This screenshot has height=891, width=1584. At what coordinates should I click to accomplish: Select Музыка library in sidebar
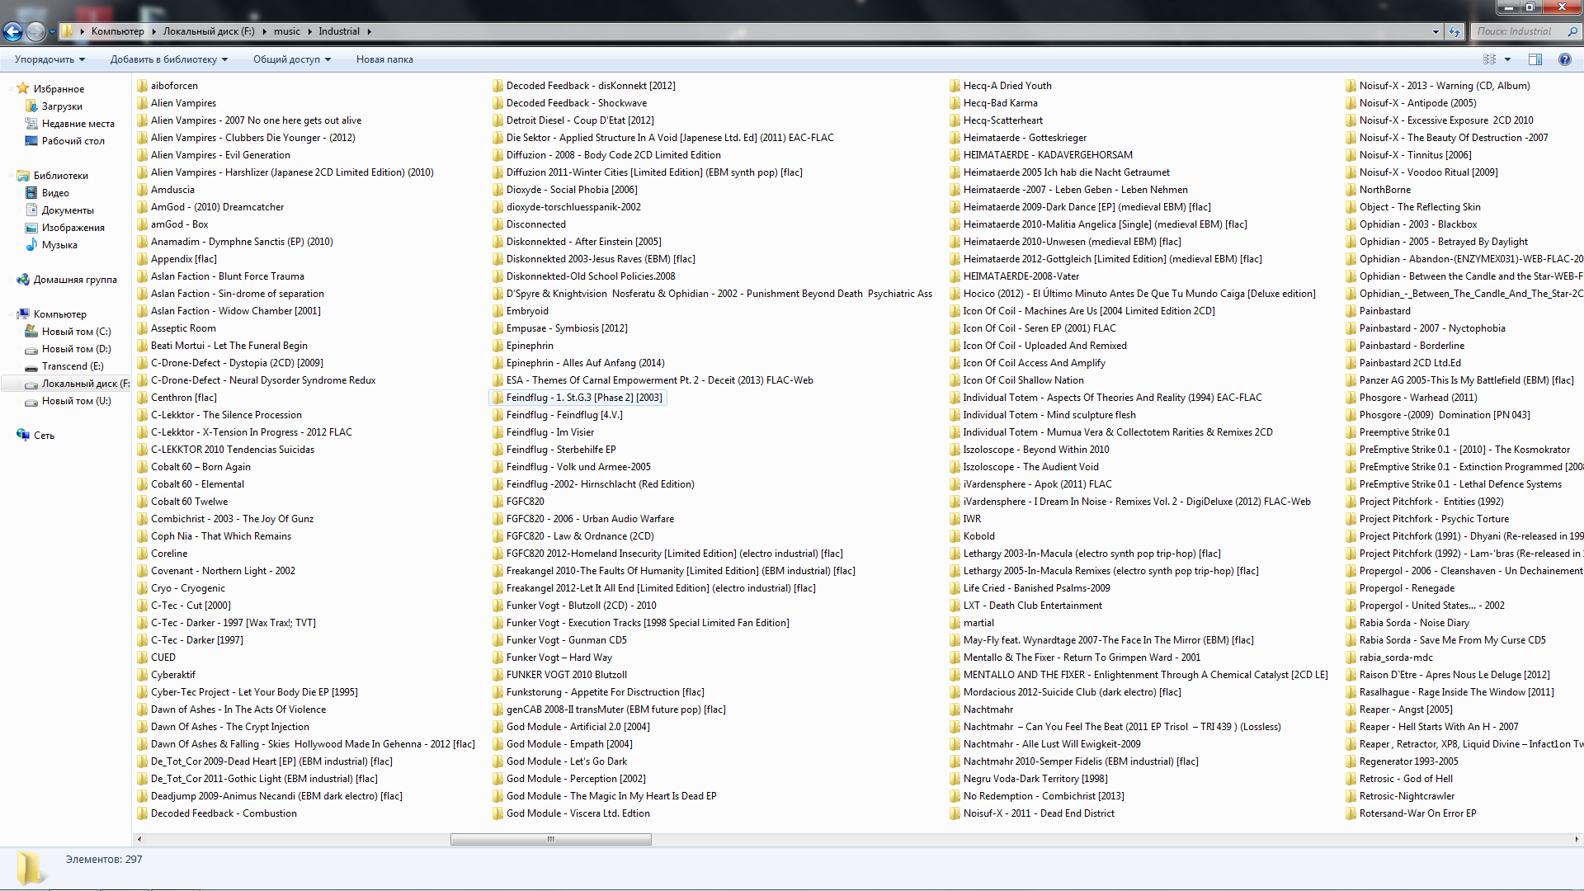pos(59,245)
